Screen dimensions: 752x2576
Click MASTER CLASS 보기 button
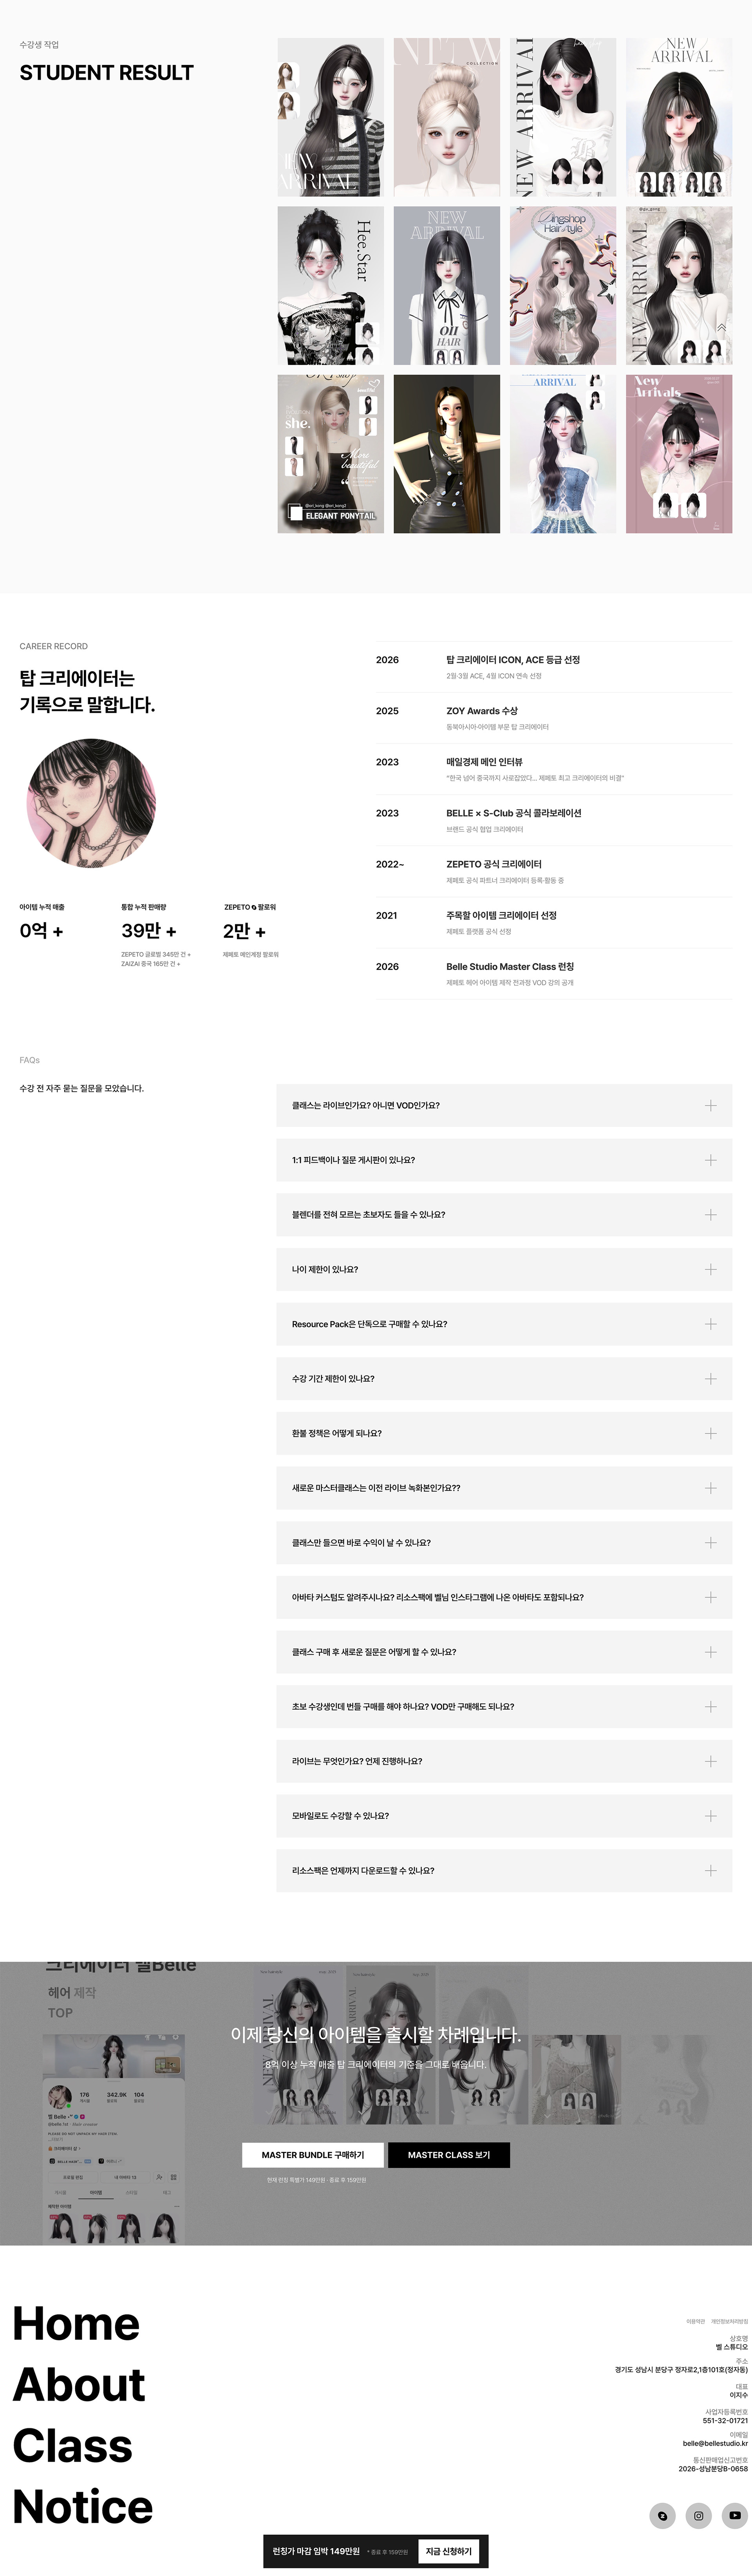[x=449, y=2155]
